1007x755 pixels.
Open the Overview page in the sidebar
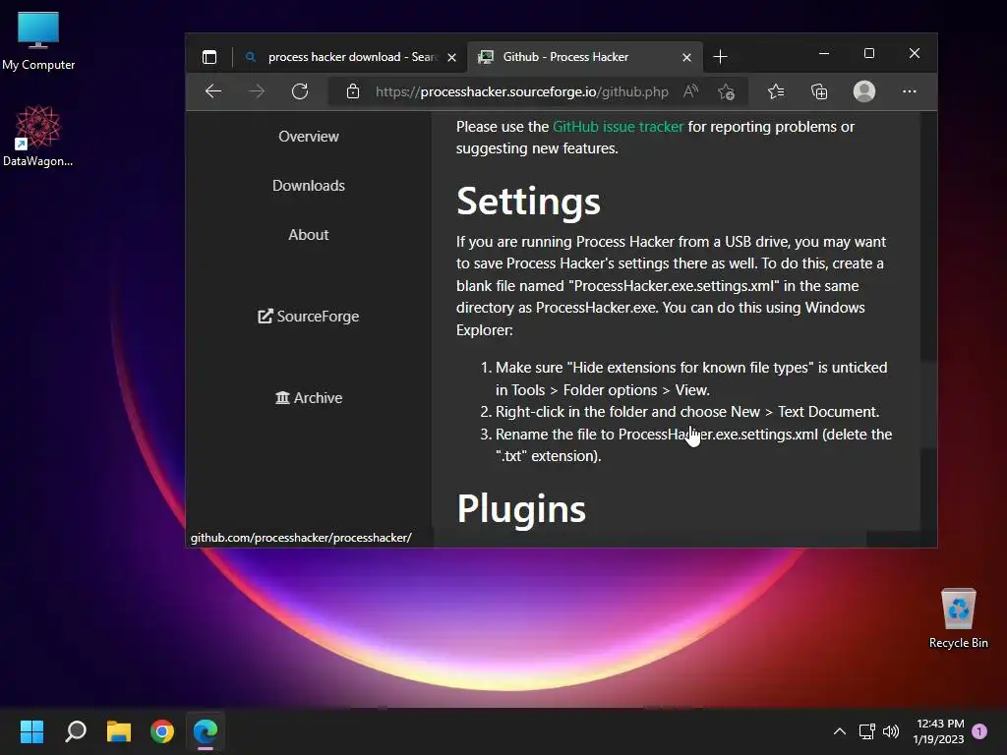pyautogui.click(x=308, y=137)
